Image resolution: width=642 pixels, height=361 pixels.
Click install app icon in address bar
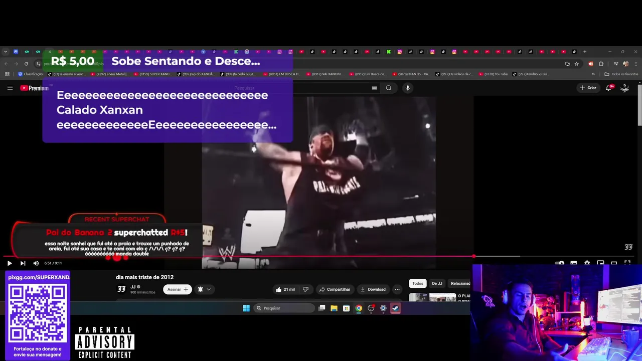tap(567, 64)
